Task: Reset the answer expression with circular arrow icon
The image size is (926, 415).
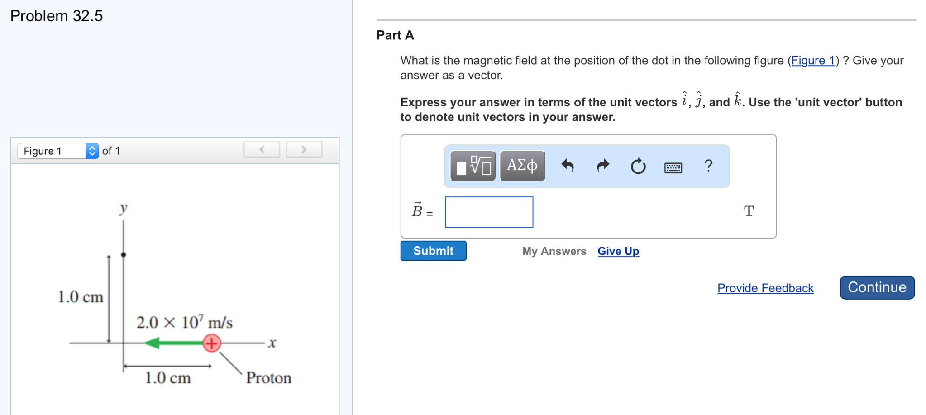Action: (638, 166)
